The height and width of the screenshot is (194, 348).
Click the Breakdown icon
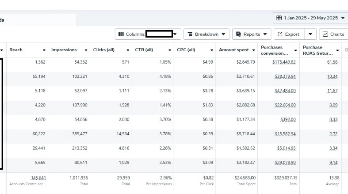point(189,34)
